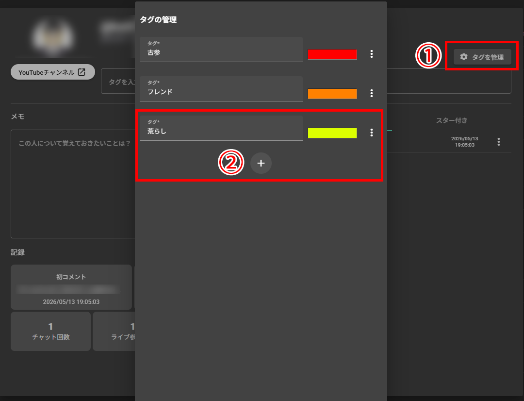Click the 初コメント record card

click(x=71, y=287)
